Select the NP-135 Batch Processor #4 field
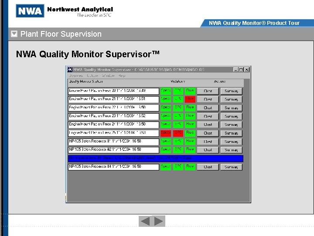Screen dimensions: 314x236 tap(113, 167)
